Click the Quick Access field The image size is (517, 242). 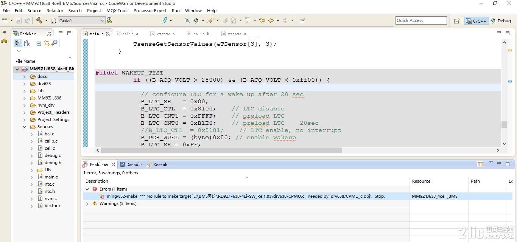point(421,20)
